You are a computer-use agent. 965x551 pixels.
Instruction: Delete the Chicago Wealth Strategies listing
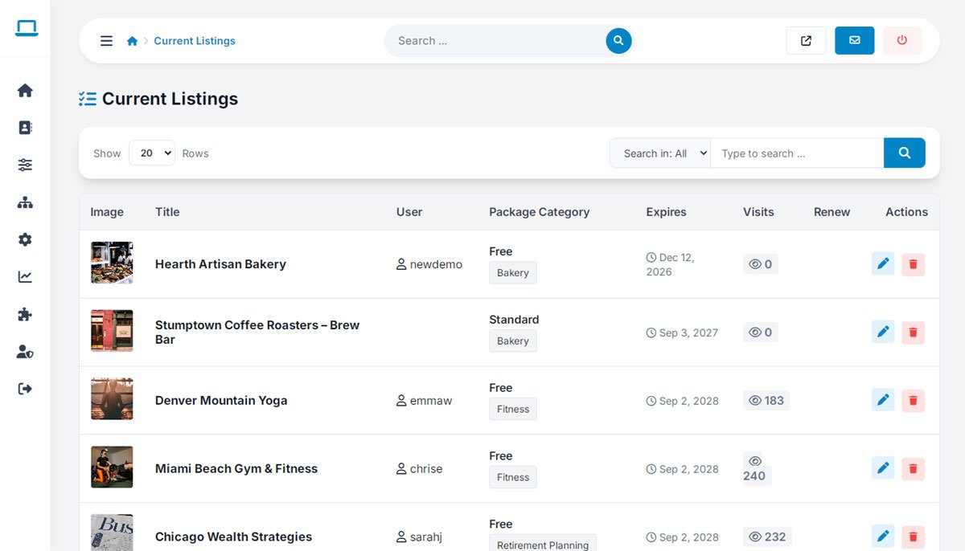coord(913,537)
